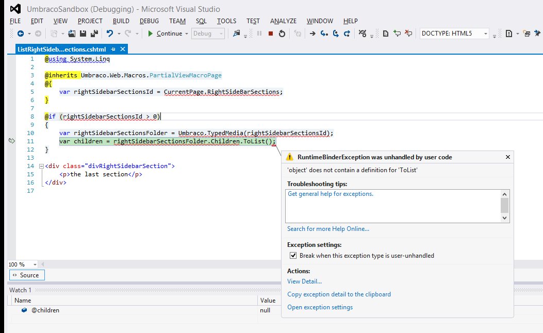543x333 pixels.
Task: Click the Comment Out Selection icon
Action: [x=397, y=34]
